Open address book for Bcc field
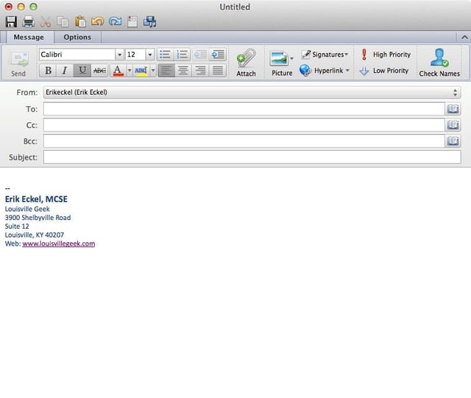Image resolution: width=471 pixels, height=398 pixels. click(453, 141)
